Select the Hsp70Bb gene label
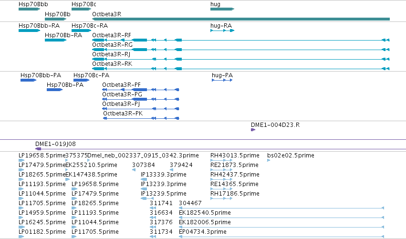This screenshot has height=239, width=406. tap(57, 14)
